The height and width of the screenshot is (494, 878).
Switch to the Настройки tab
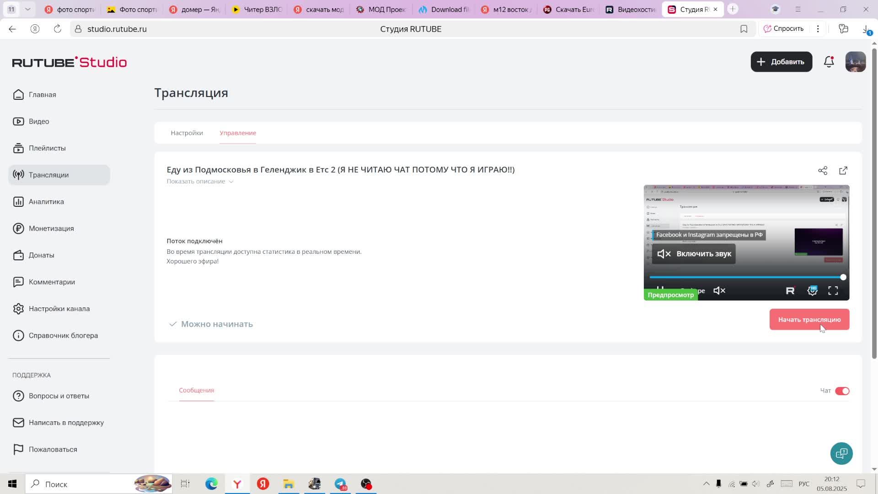point(187,133)
